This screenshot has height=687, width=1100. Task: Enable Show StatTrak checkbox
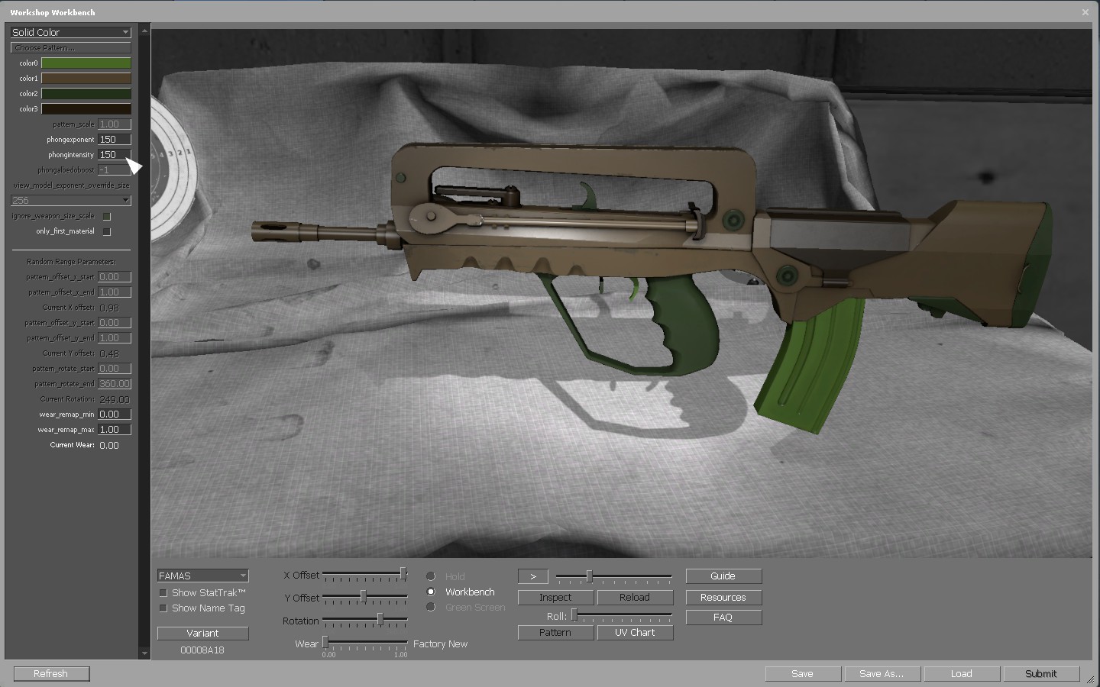coord(163,593)
